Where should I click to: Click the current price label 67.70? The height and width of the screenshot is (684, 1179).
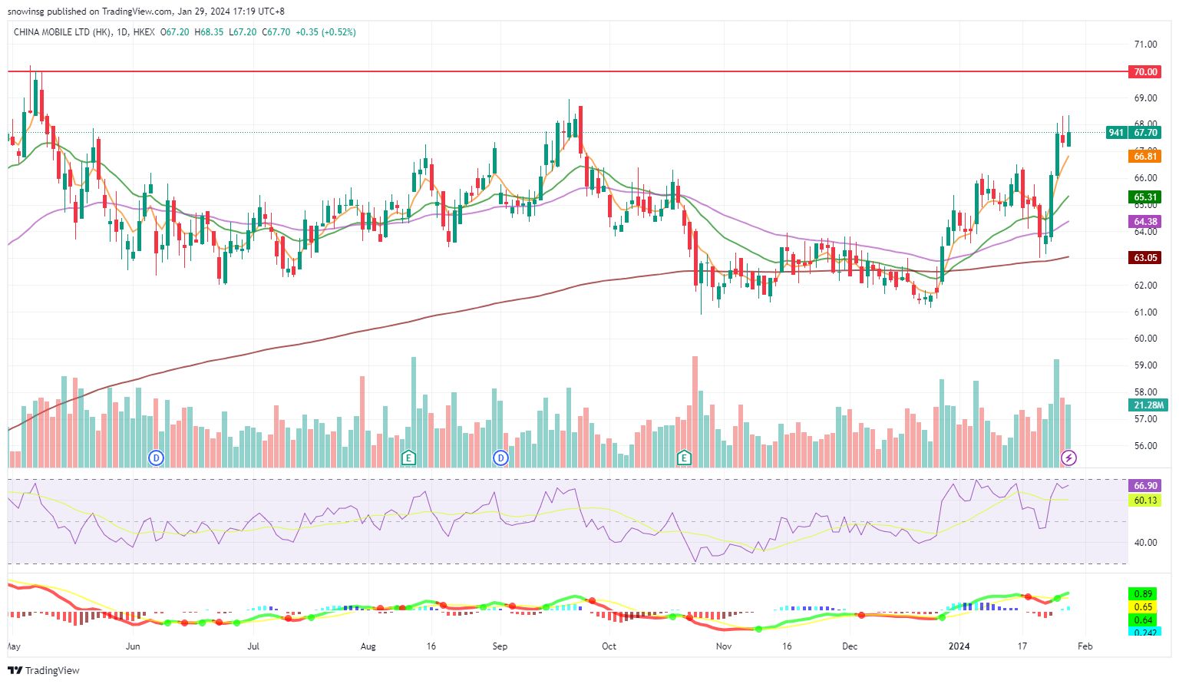pyautogui.click(x=1145, y=133)
